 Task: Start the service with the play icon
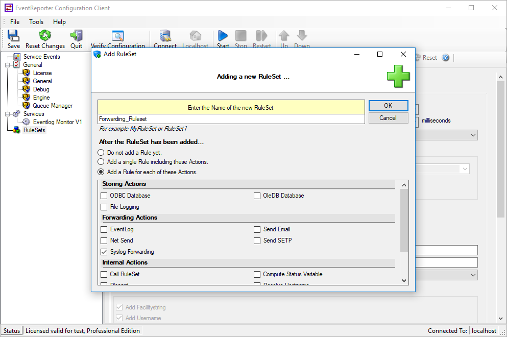tap(223, 36)
